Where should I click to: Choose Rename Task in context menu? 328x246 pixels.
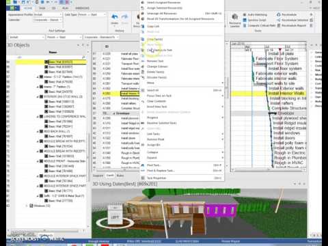[182, 61]
